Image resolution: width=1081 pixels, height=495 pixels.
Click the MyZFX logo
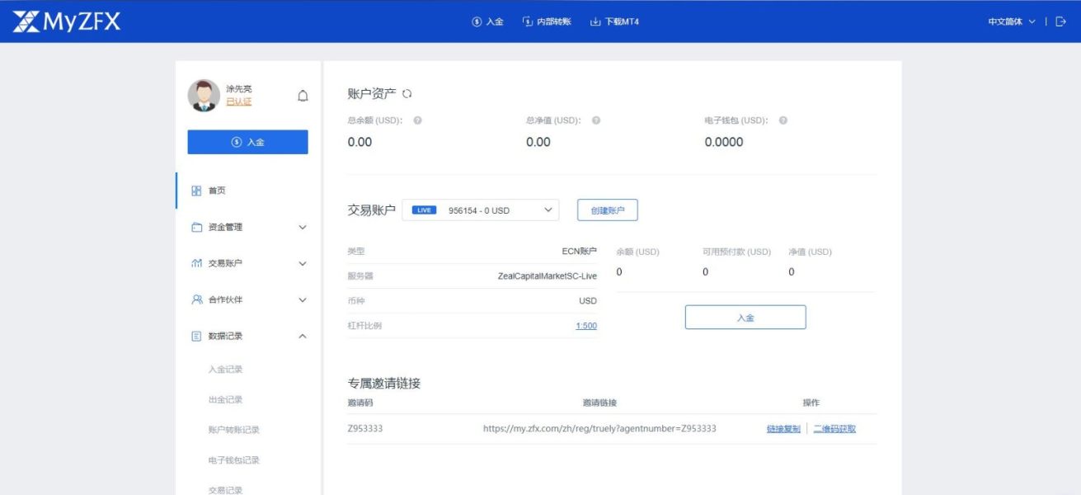pos(67,21)
